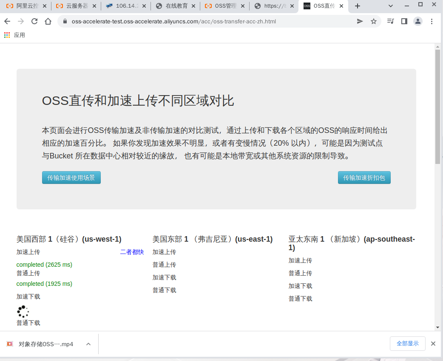Click the page title OSS直传和加速上传不同区域对比
This screenshot has width=443, height=361.
click(138, 101)
